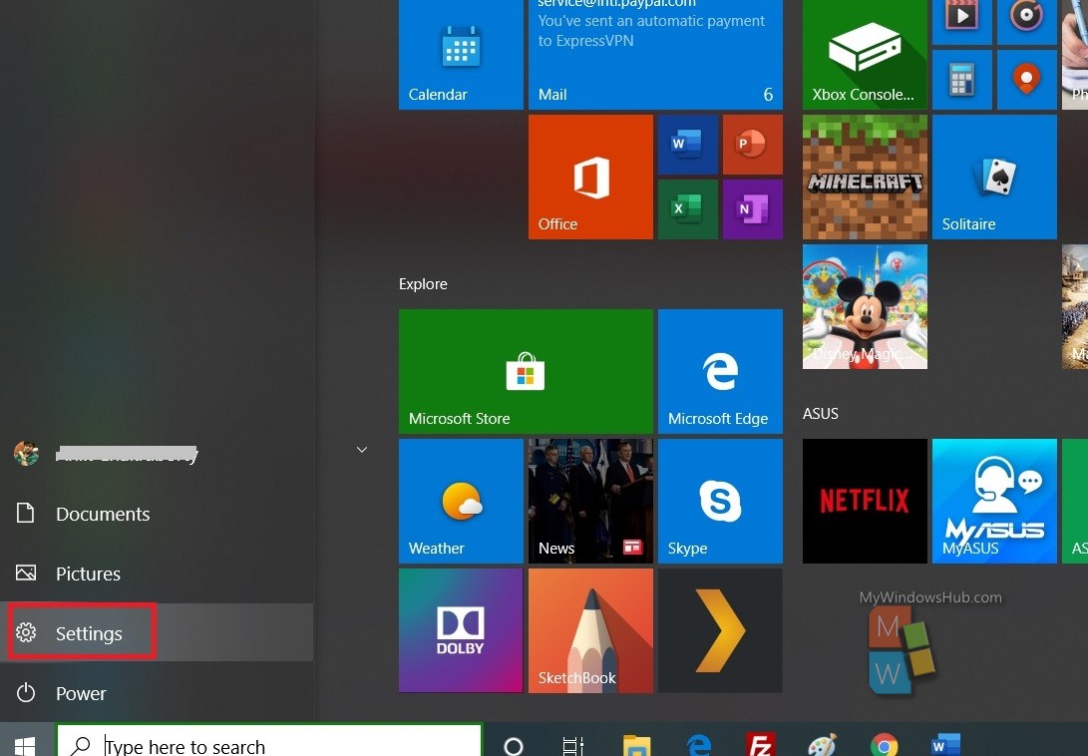Open Task View on the taskbar

[573, 746]
